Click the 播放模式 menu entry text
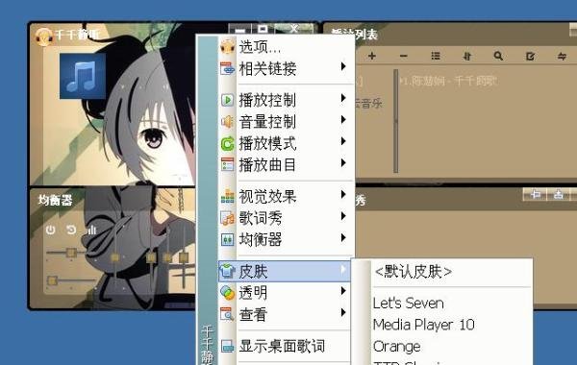 (x=267, y=143)
